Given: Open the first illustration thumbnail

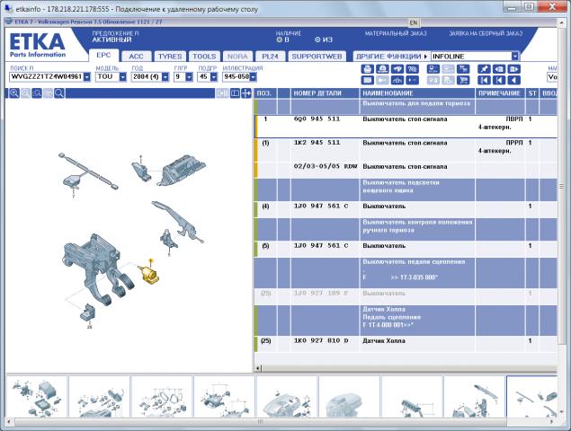Looking at the screenshot, I should coord(37,397).
